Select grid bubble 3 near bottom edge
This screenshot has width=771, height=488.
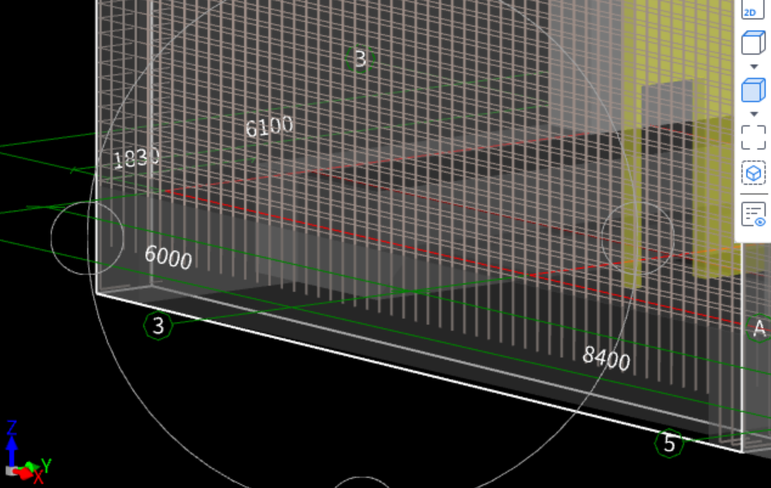point(158,326)
